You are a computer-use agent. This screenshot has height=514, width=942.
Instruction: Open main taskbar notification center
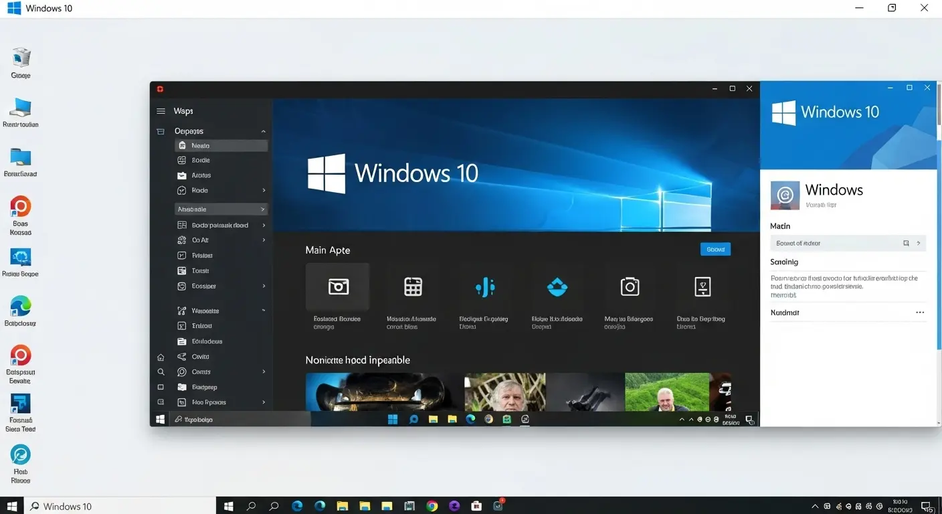click(x=927, y=507)
